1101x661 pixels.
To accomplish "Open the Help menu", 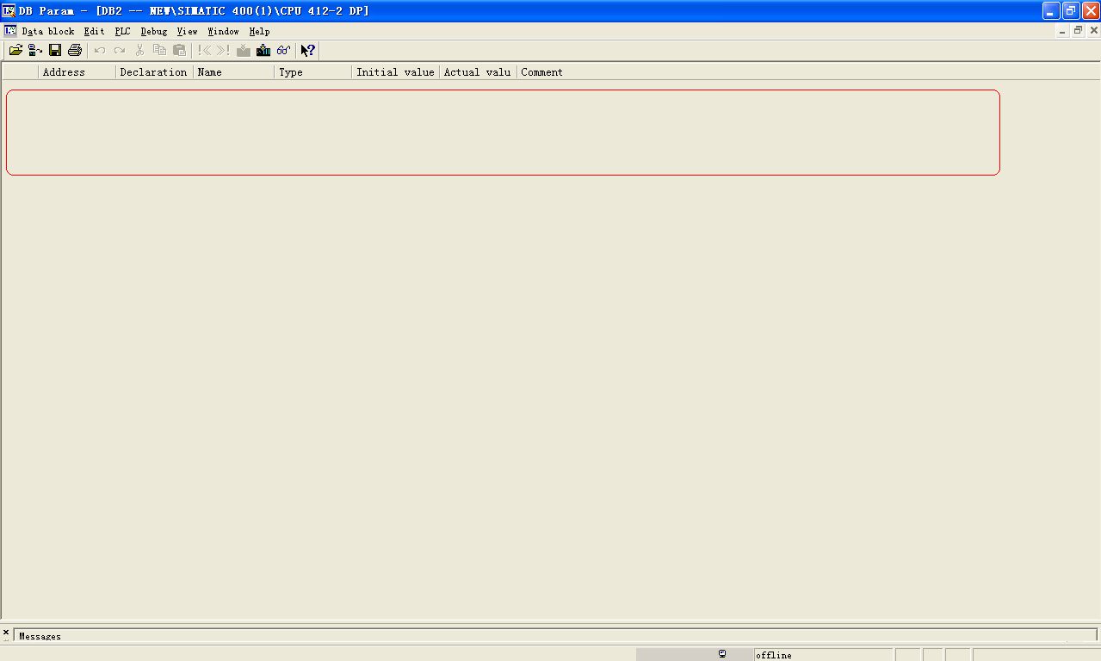I will click(260, 31).
